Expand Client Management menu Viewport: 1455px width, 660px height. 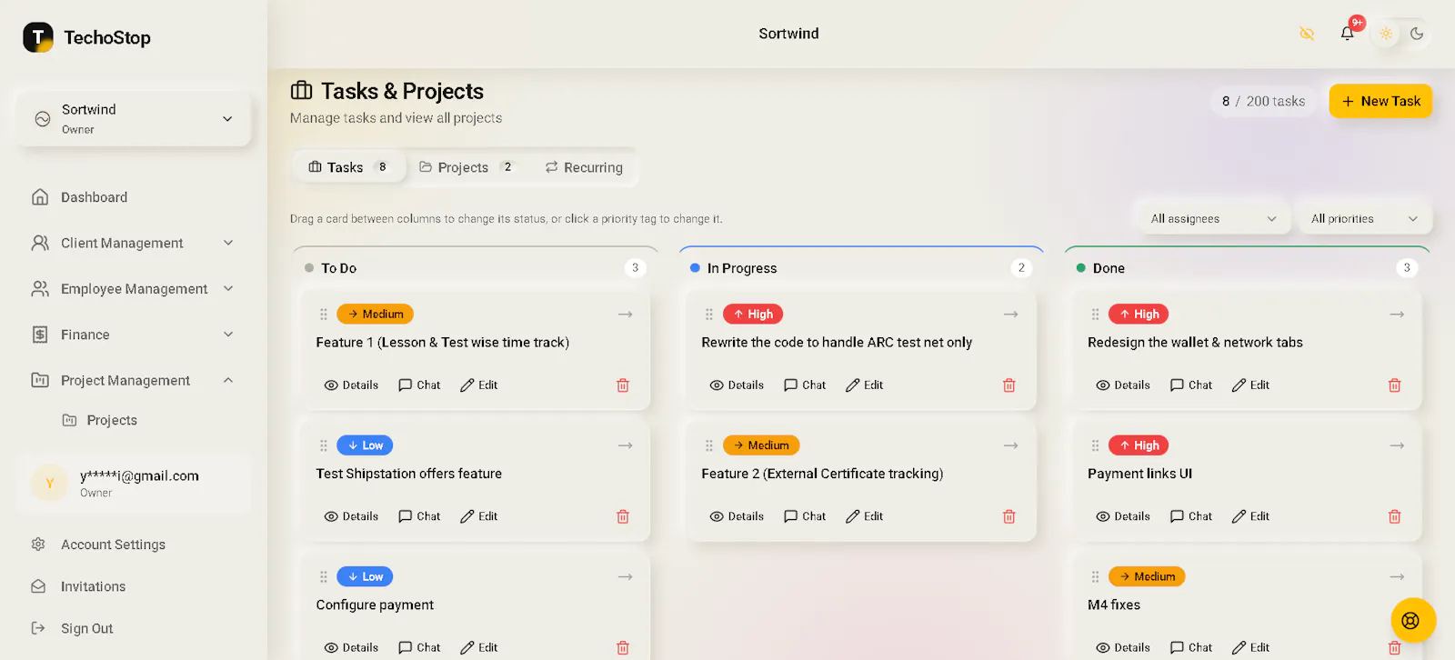coord(133,243)
